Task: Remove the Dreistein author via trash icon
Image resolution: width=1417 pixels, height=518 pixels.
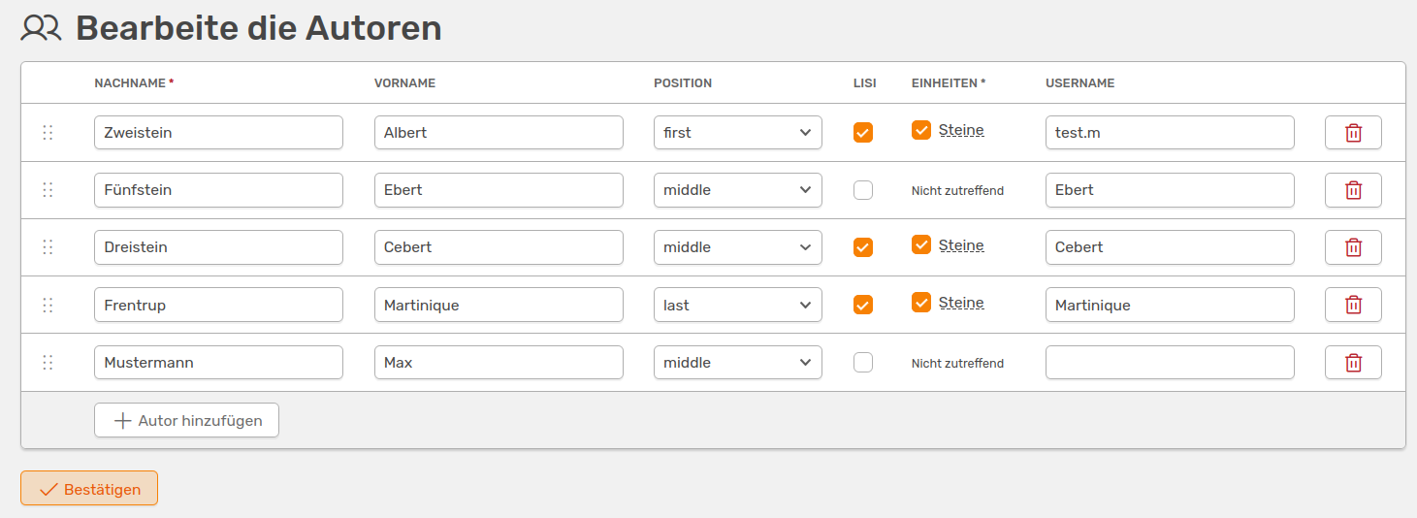Action: pos(1353,247)
